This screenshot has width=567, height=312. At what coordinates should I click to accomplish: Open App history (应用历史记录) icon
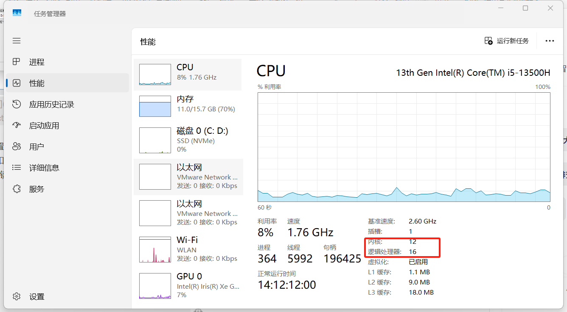tap(17, 104)
